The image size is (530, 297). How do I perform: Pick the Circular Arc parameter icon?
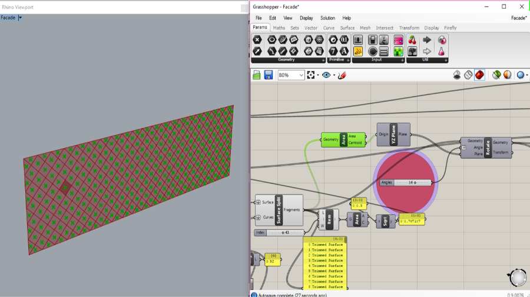click(271, 51)
